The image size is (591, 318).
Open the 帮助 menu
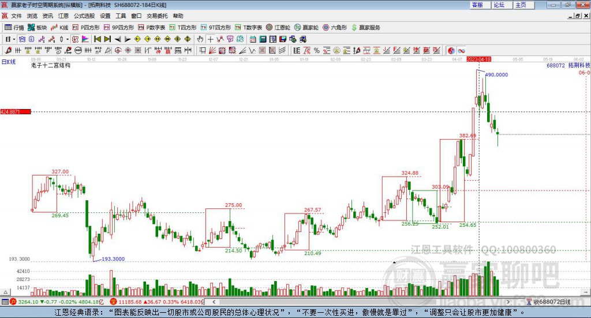click(x=178, y=16)
